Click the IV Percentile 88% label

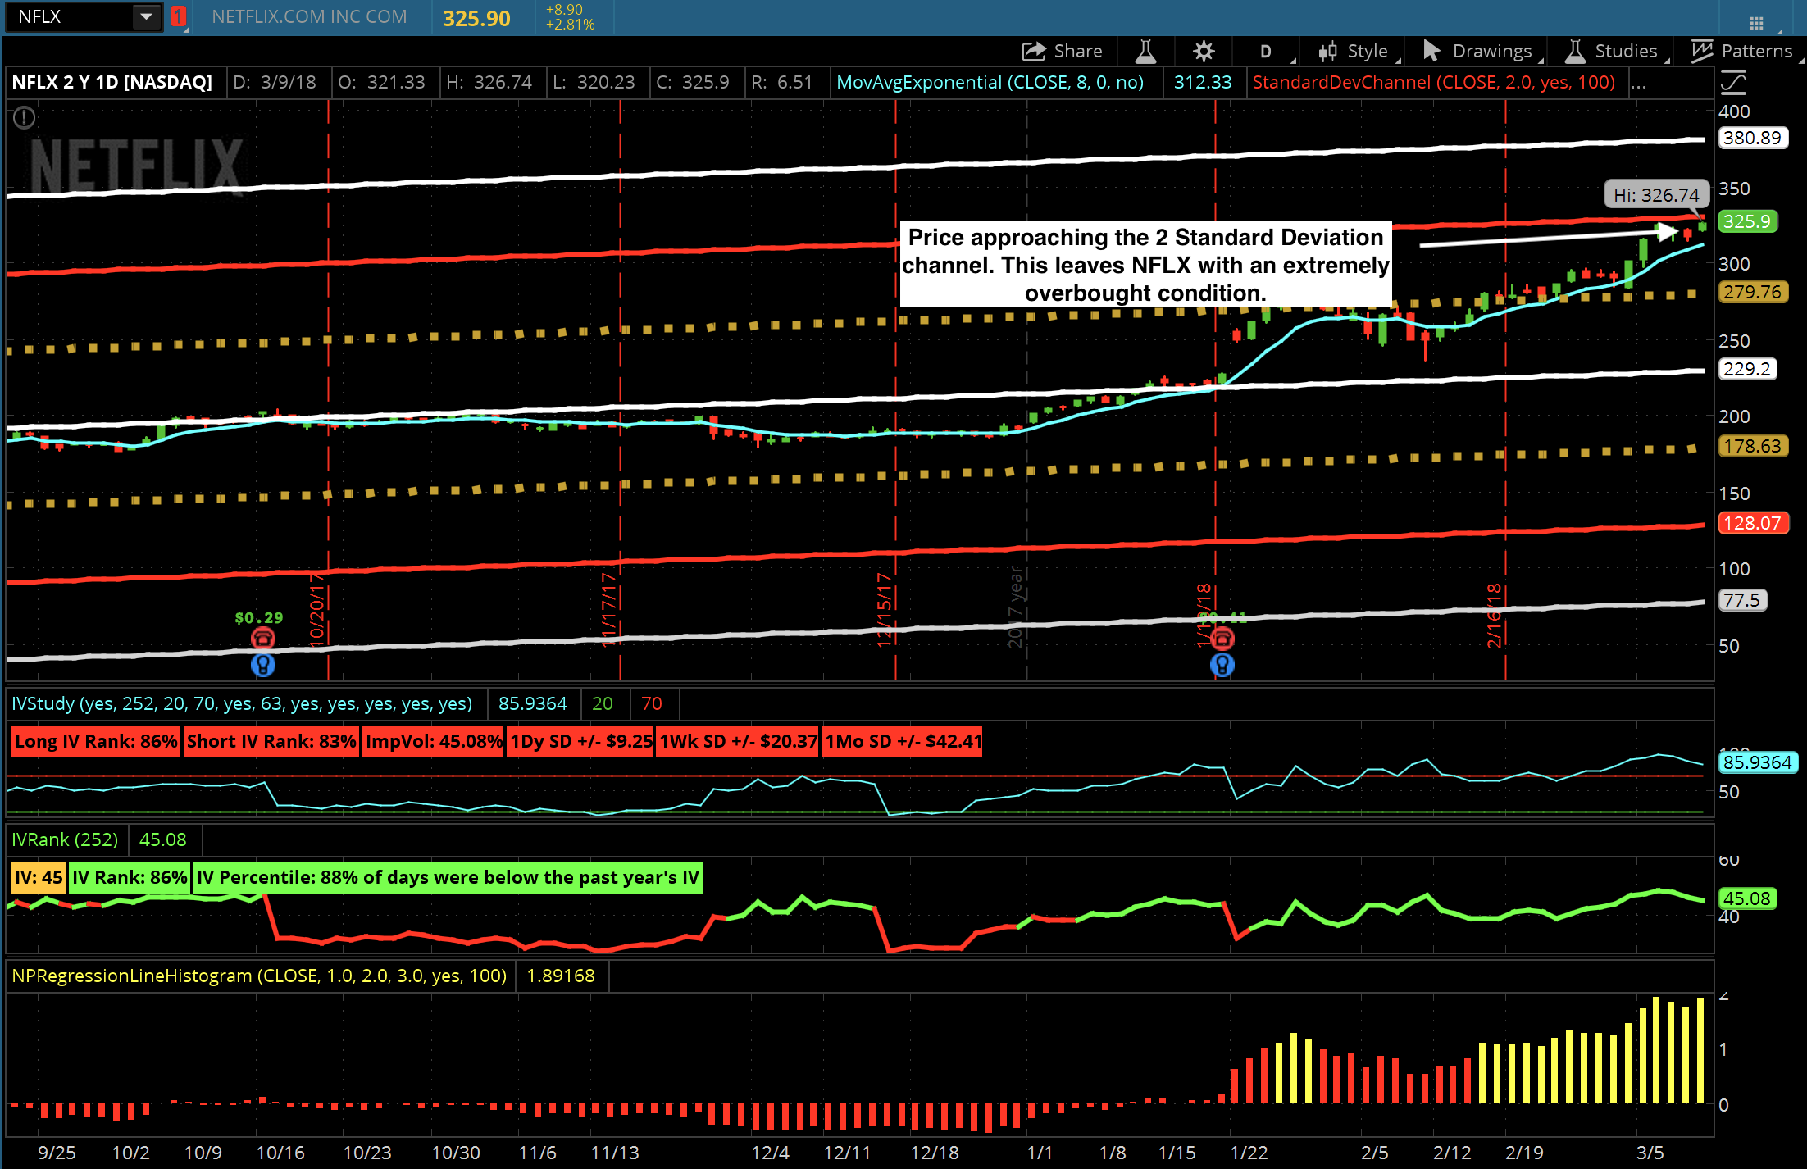pyautogui.click(x=448, y=877)
